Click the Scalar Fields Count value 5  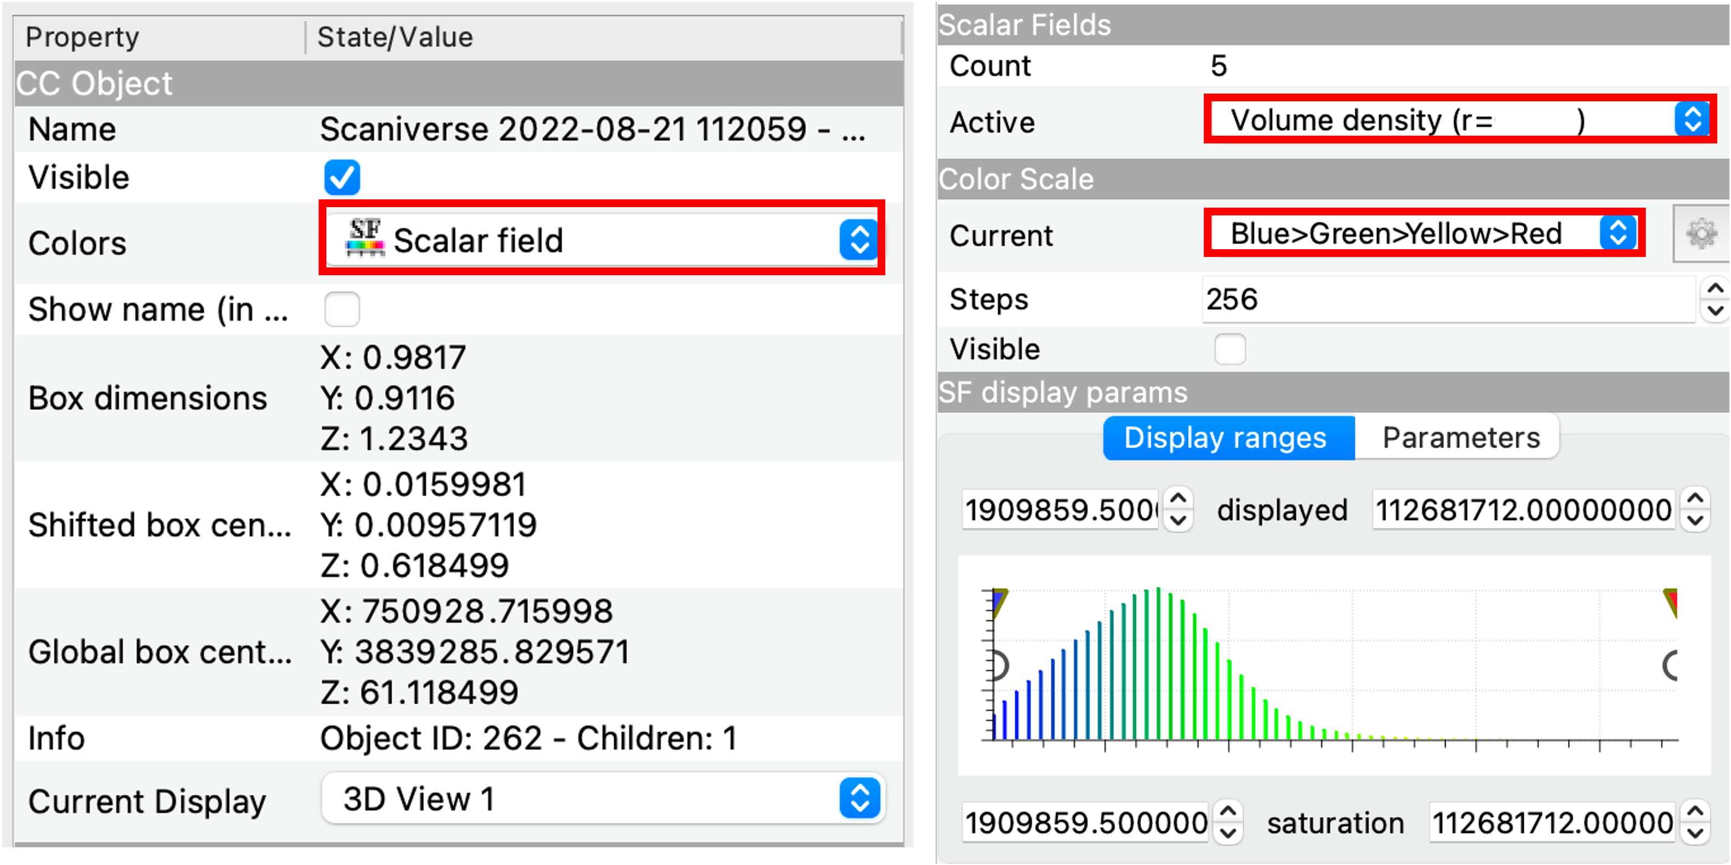1218,66
